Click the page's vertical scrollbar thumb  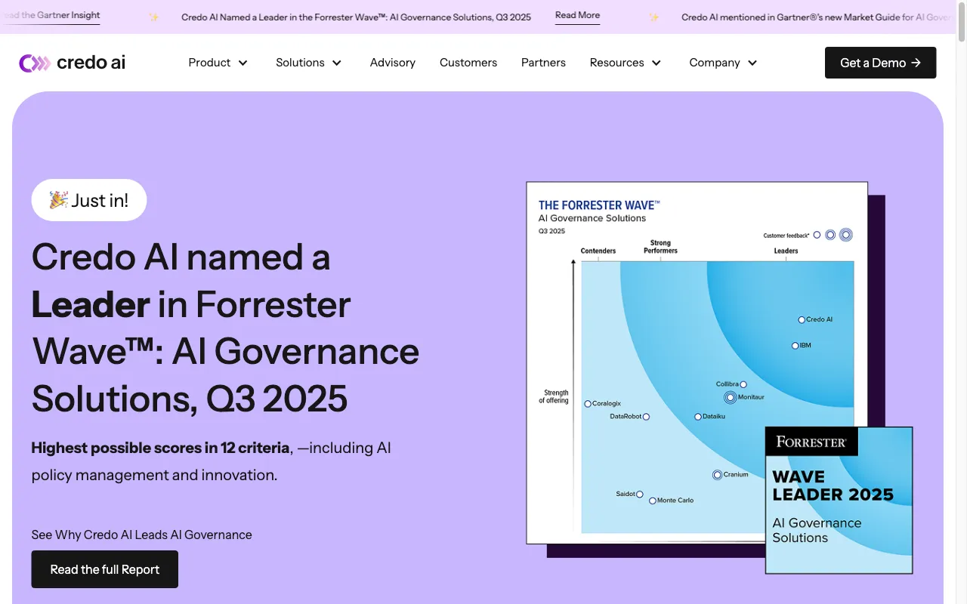962,21
